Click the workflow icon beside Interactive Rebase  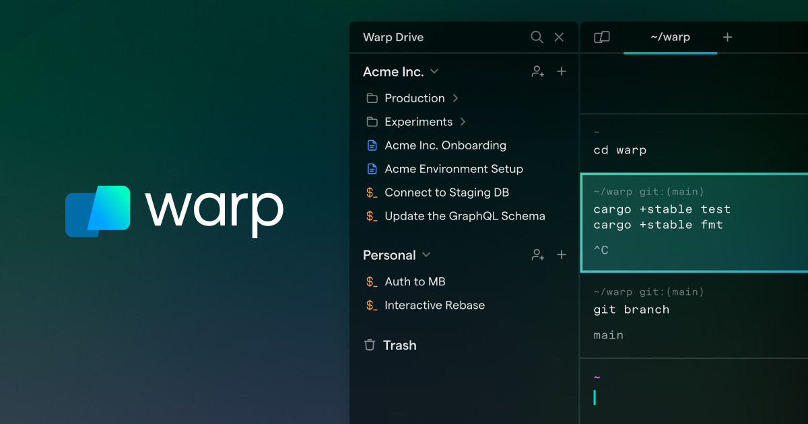pos(371,305)
